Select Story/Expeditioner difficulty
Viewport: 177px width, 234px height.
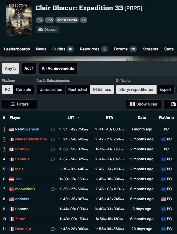pyautogui.click(x=136, y=89)
